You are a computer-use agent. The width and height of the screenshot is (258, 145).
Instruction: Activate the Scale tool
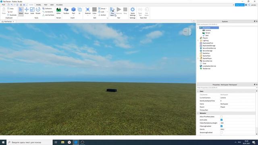click(32, 11)
